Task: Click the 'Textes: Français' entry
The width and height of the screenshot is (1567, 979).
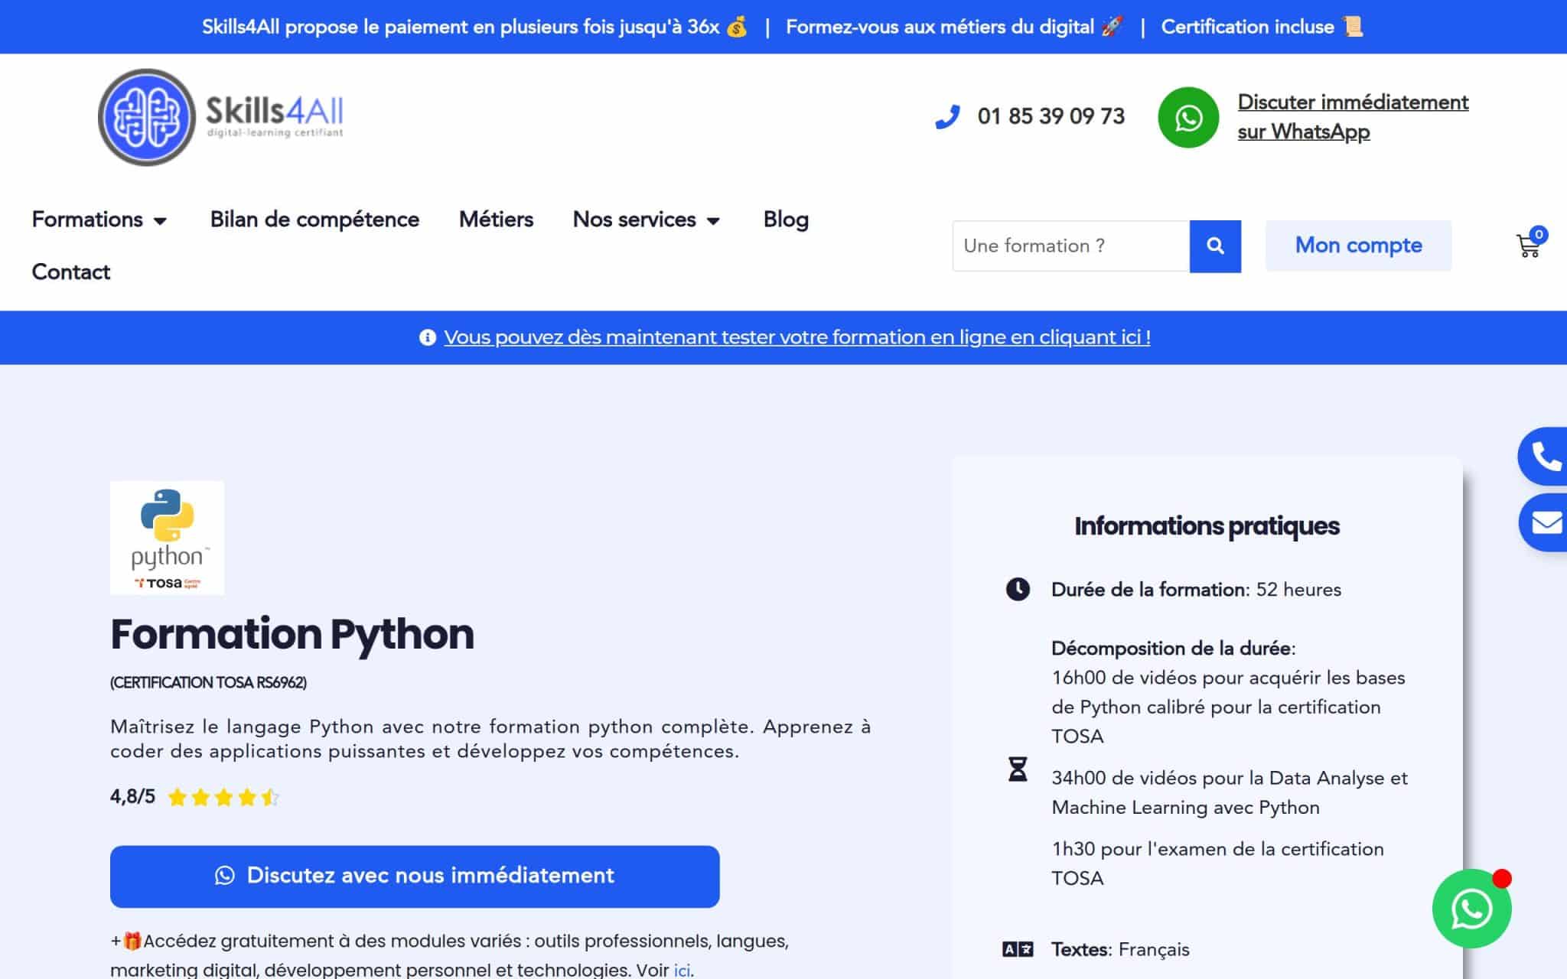Action: click(1120, 949)
